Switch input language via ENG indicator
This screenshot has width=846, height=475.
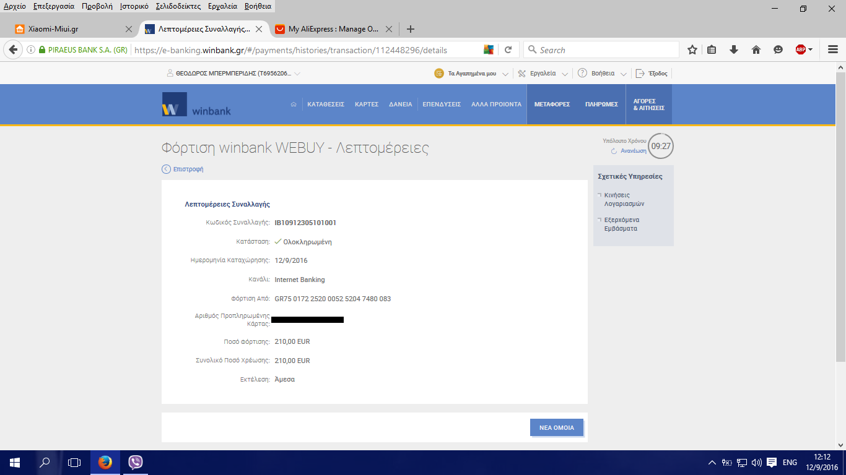(790, 462)
